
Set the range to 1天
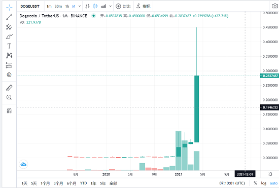click(x=24, y=183)
